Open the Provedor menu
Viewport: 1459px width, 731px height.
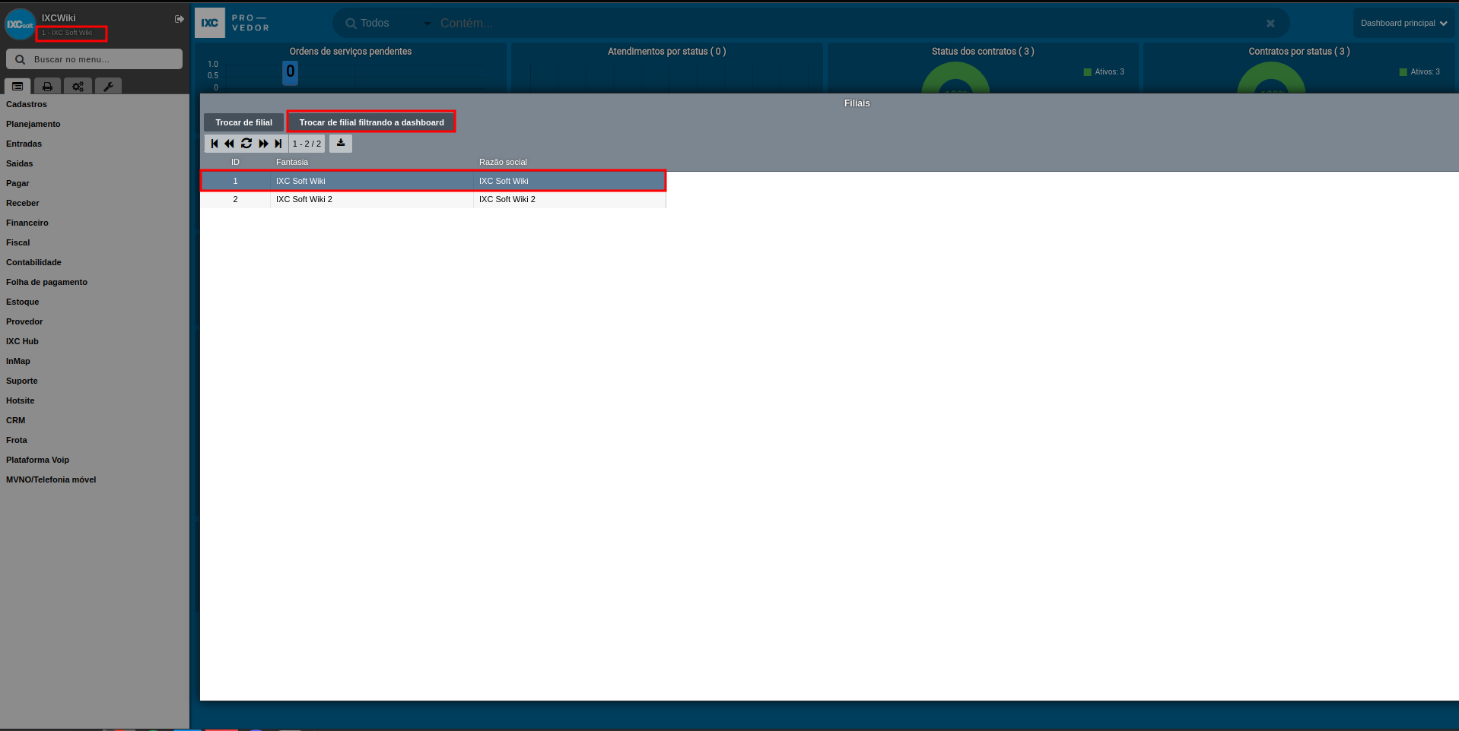point(24,321)
